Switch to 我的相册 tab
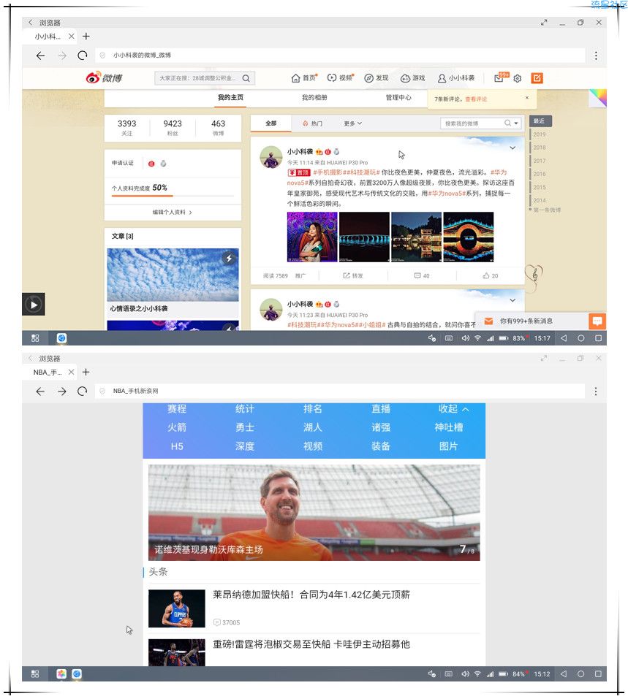This screenshot has height=699, width=628. [314, 98]
